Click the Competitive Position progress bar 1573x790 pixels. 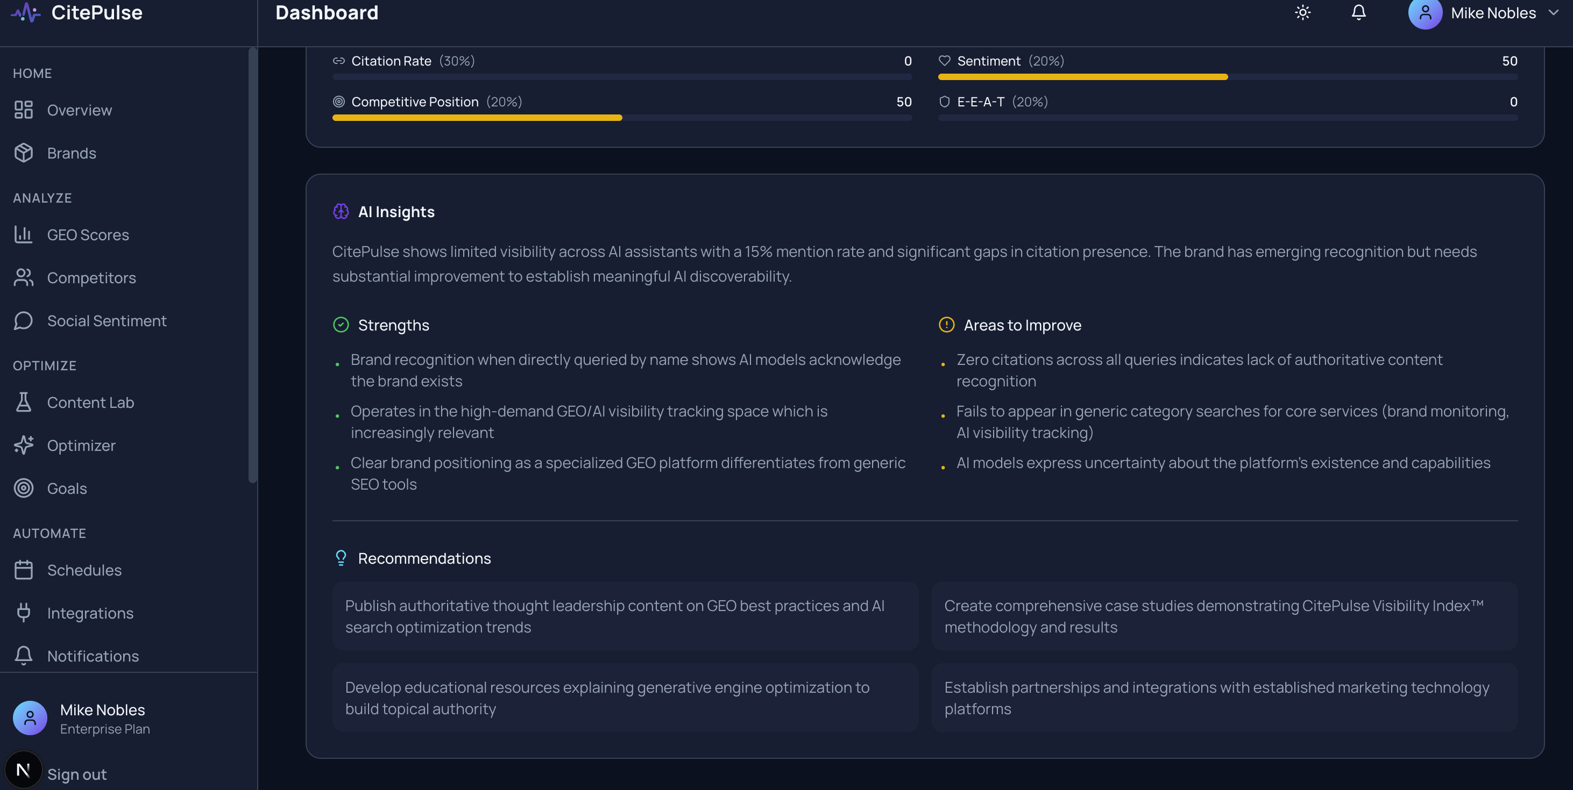point(622,118)
